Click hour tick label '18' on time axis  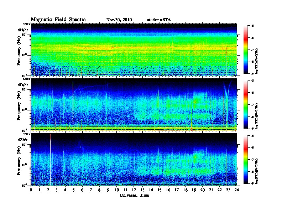coord(185,190)
